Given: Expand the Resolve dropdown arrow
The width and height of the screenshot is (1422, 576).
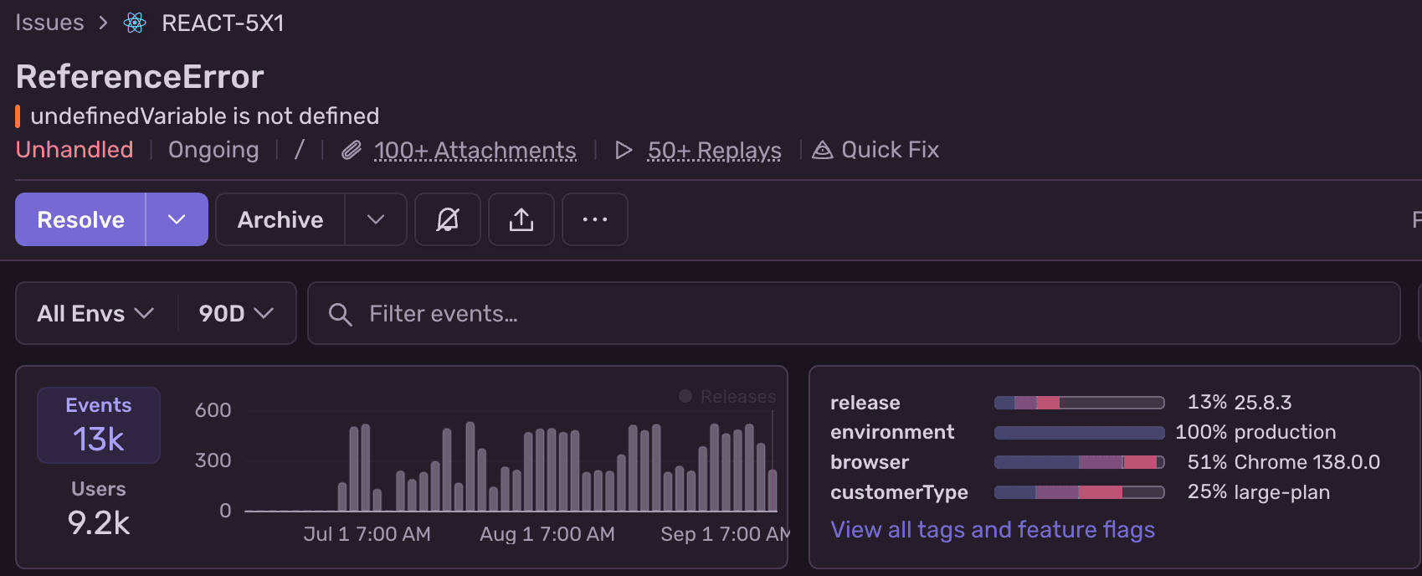Looking at the screenshot, I should [x=177, y=219].
